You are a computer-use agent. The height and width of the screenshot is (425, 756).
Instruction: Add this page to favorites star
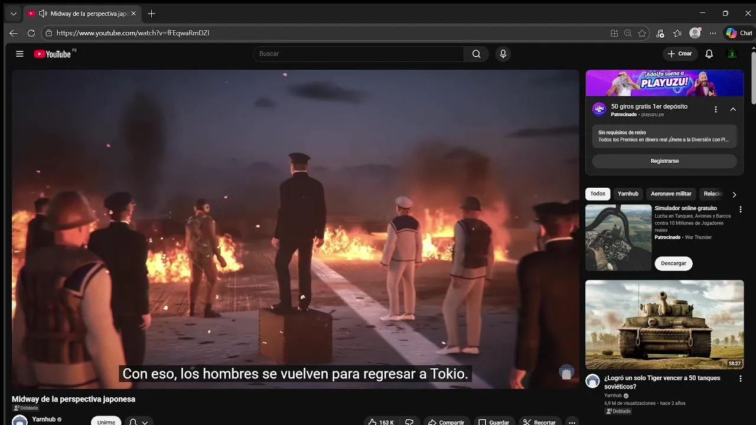(642, 33)
